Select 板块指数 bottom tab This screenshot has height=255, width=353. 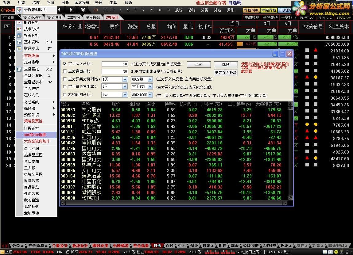[251, 246]
